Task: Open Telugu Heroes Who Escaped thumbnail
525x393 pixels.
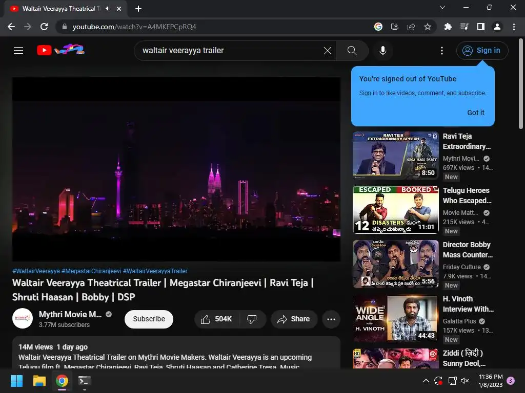Action: pos(395,209)
